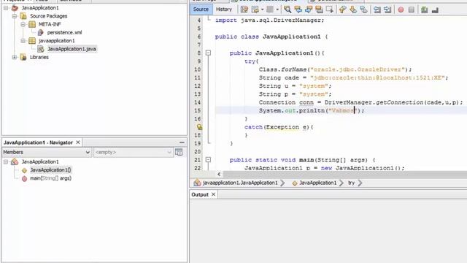
Task: Click Source Packages folder icon
Action: point(23,16)
